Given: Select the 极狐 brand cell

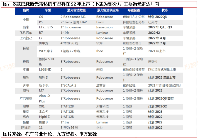Looking at the screenshot, I should 26,62.
